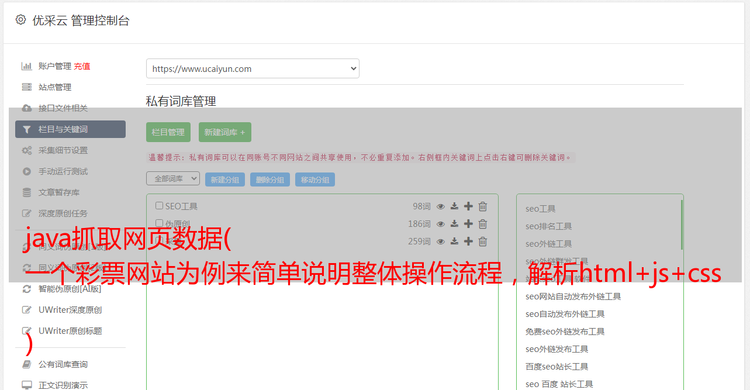This screenshot has height=390, width=750.
Task: Click the cloud icon for 接口文件相关
Action: click(x=27, y=108)
